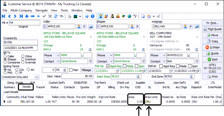Image resolution: width=224 pixels, height=116 pixels.
Task: Click the printer icon in toolbar
Action: click(69, 16)
